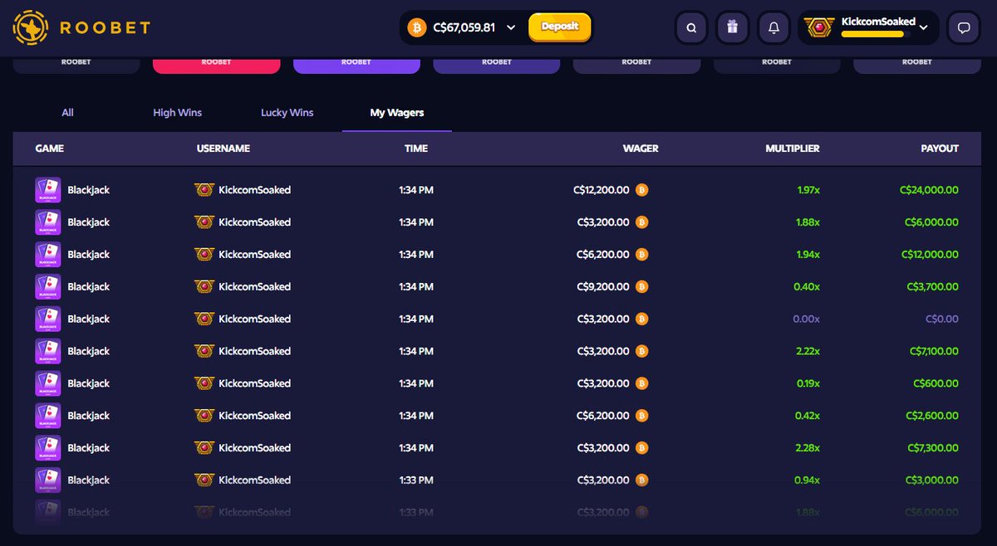The width and height of the screenshot is (997, 546).
Task: Switch to the High Wins tab
Action: (178, 113)
